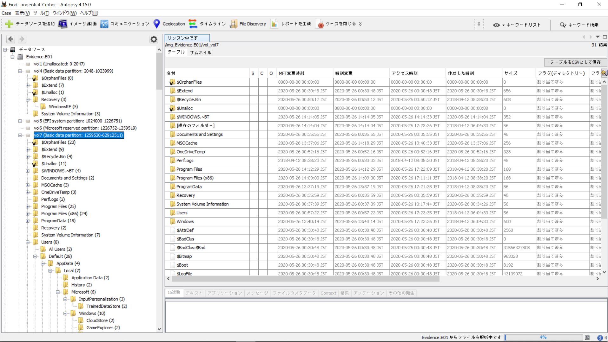
Task: Select the リッスン中です result tab
Action: tap(187, 38)
